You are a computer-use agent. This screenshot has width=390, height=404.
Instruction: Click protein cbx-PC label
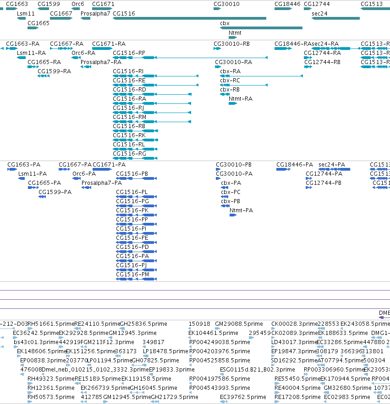pyautogui.click(x=231, y=192)
